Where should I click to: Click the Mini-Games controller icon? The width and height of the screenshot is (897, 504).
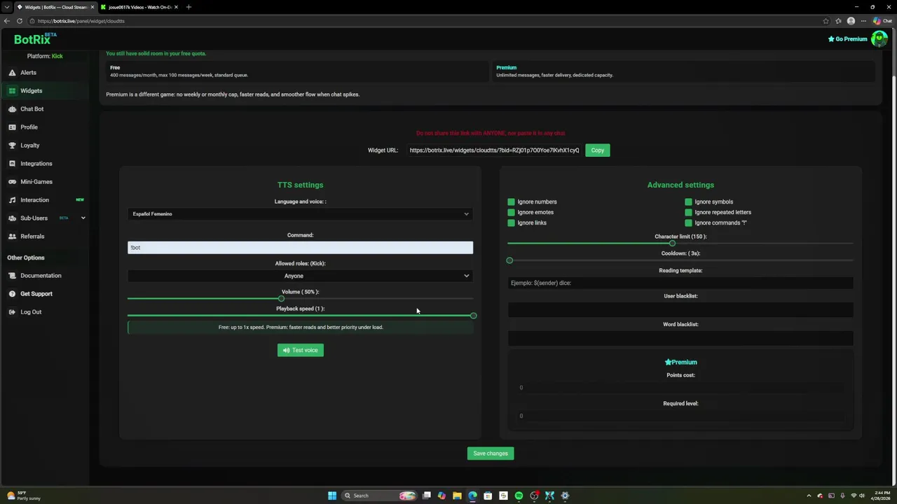tap(12, 182)
